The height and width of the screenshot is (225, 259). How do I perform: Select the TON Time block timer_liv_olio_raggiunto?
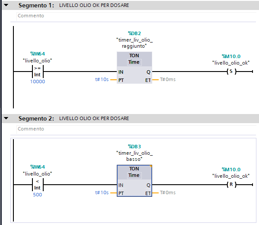134,68
